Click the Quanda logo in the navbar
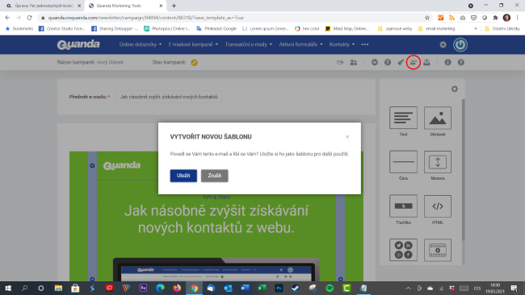This screenshot has height=295, width=525. 78,44
